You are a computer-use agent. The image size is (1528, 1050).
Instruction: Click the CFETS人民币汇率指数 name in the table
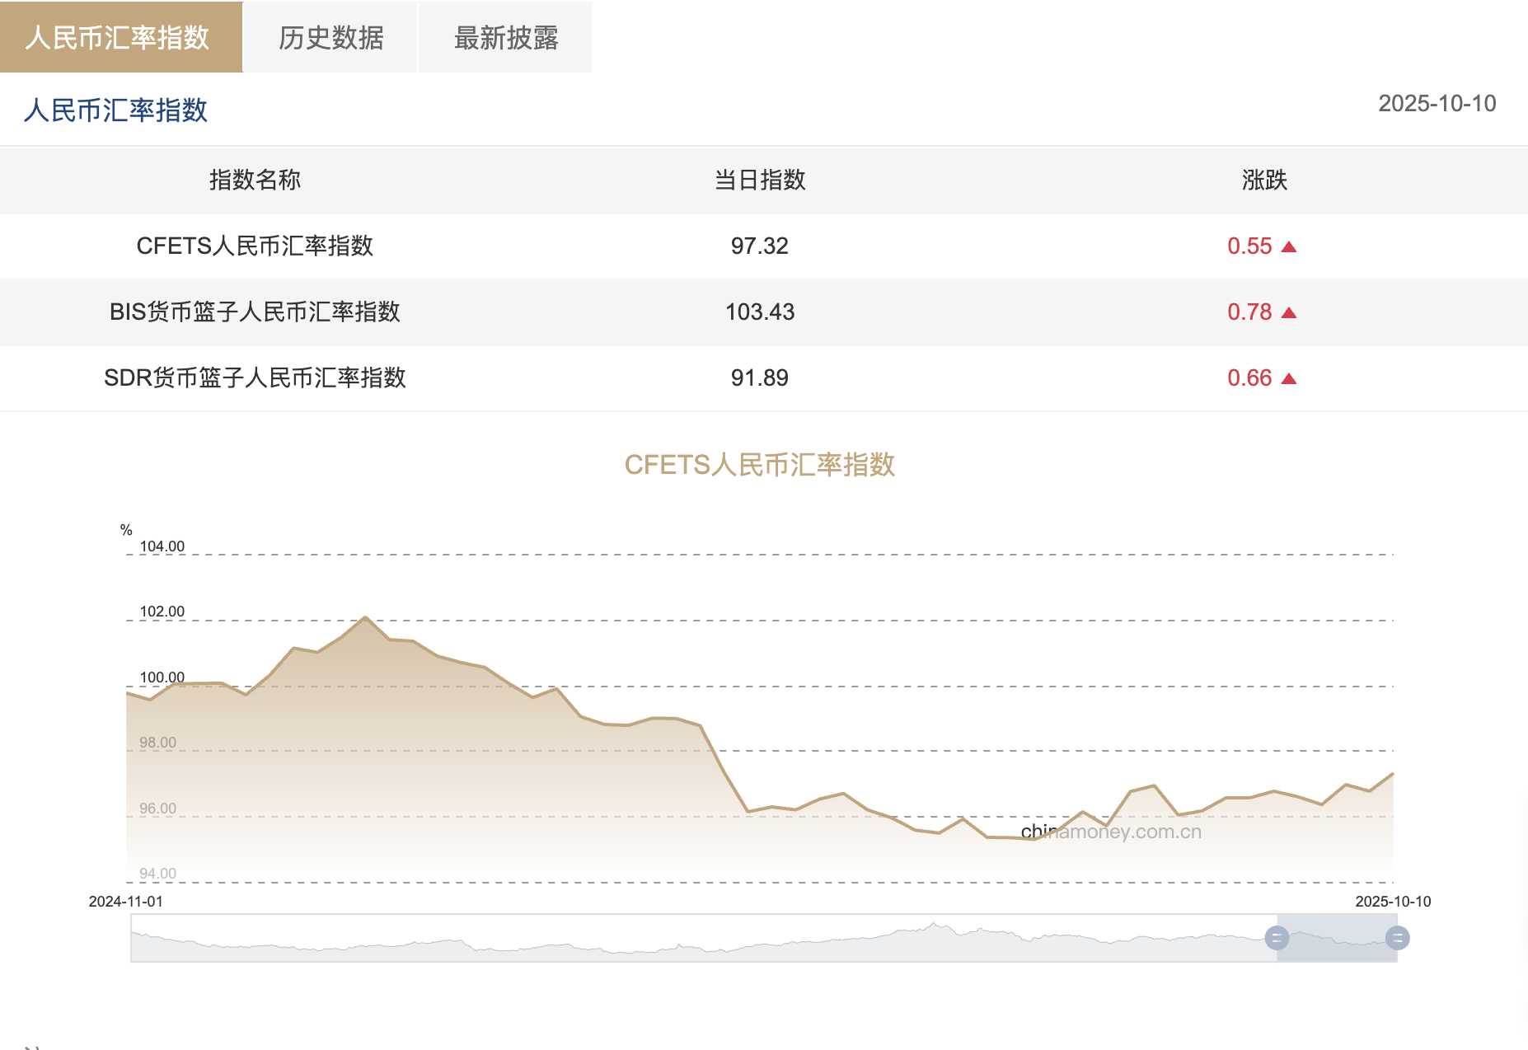click(255, 246)
